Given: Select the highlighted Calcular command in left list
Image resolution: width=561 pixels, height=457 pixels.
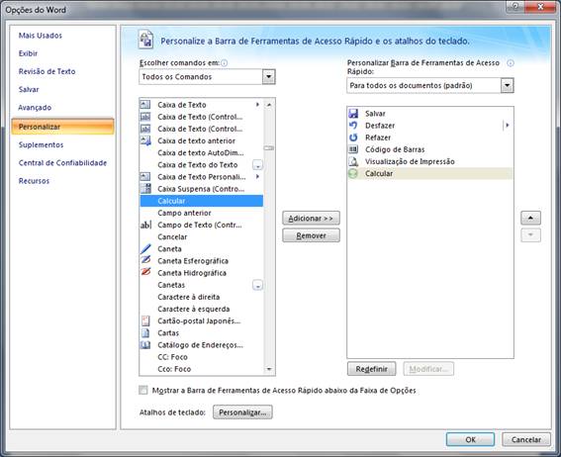Looking at the screenshot, I should [202, 201].
